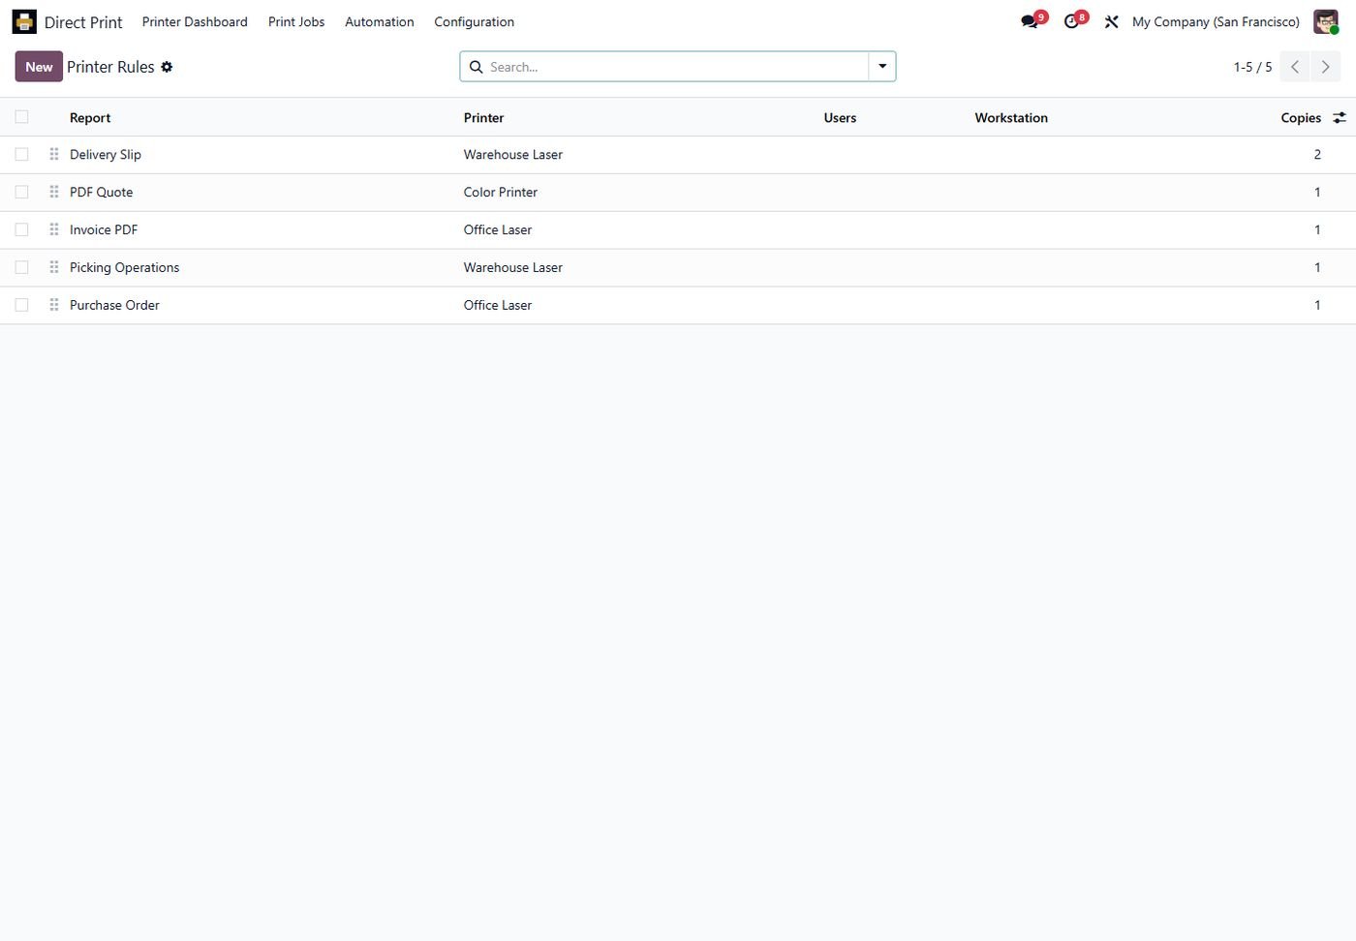Grab the drag handle for PDF Quote
1356x941 pixels.
pyautogui.click(x=54, y=192)
